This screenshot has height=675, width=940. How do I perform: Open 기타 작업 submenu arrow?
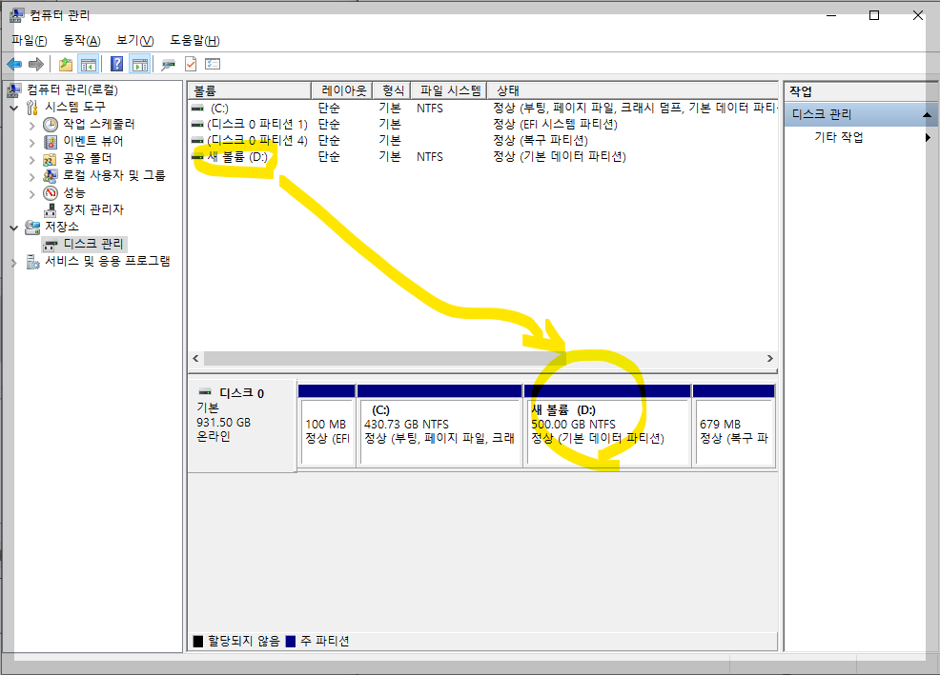click(x=928, y=138)
